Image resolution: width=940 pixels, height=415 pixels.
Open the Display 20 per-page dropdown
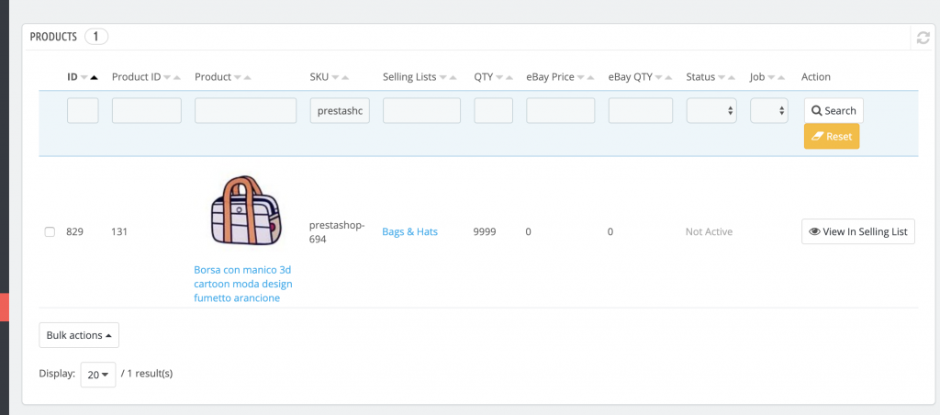[x=97, y=375]
